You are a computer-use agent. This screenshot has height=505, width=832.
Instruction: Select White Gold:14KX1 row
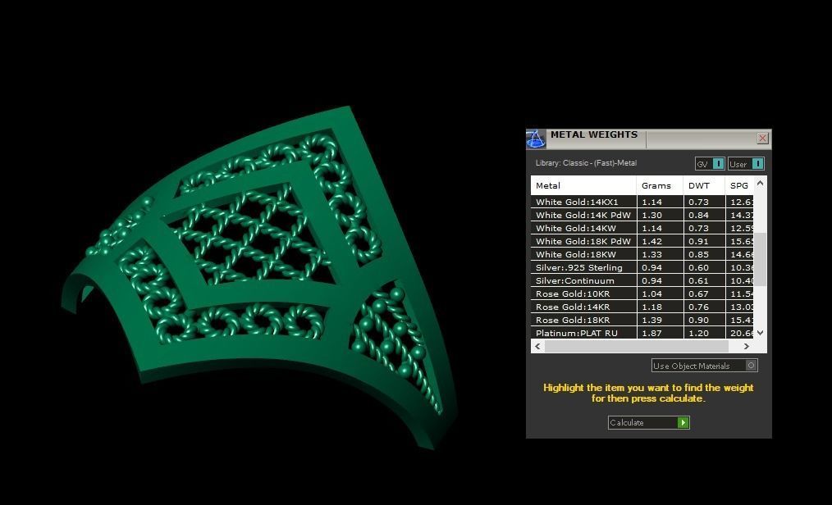(x=642, y=202)
